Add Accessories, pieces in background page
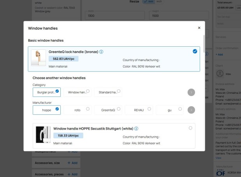Screen dimensions: 241x177 click(x=72, y=174)
